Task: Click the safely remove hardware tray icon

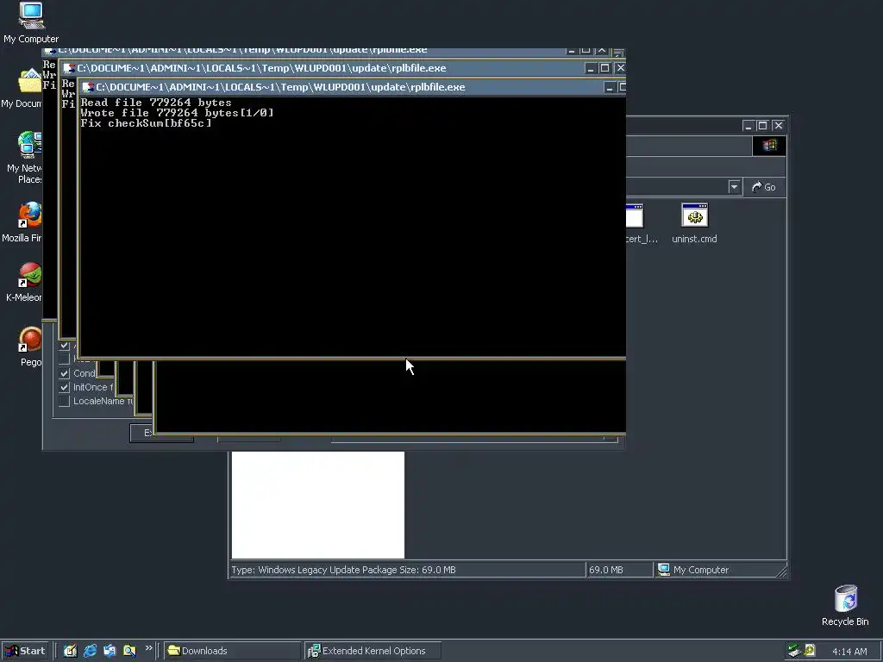Action: coord(794,651)
